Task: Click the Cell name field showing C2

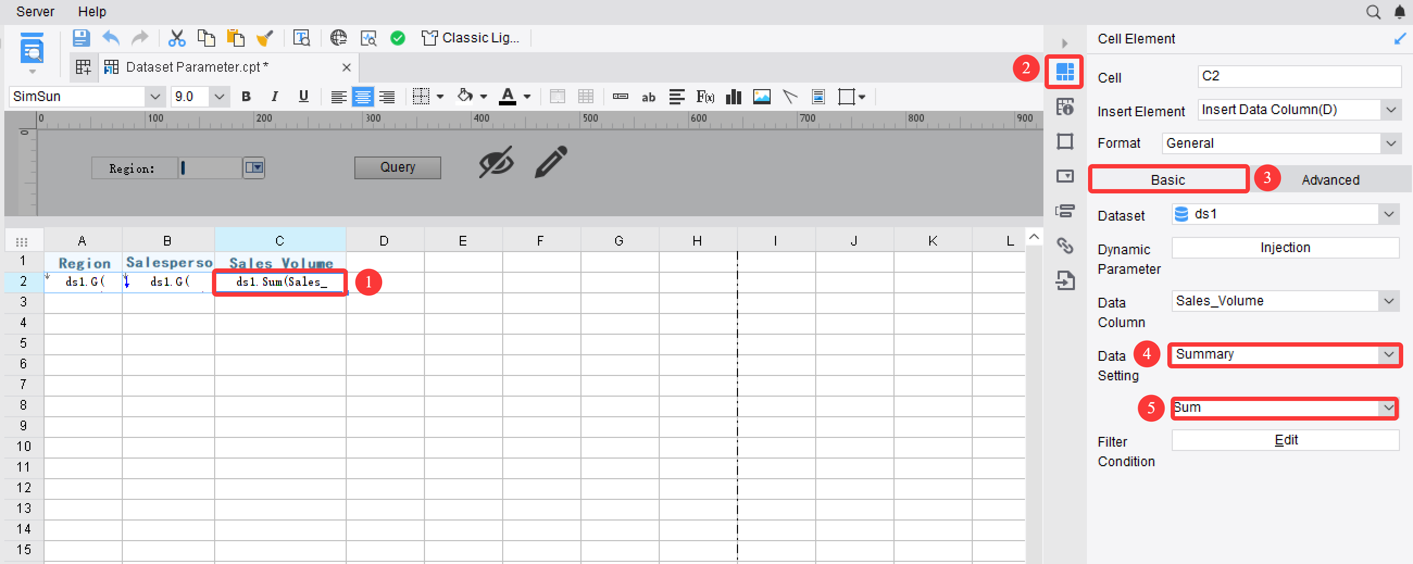Action: tap(1299, 76)
